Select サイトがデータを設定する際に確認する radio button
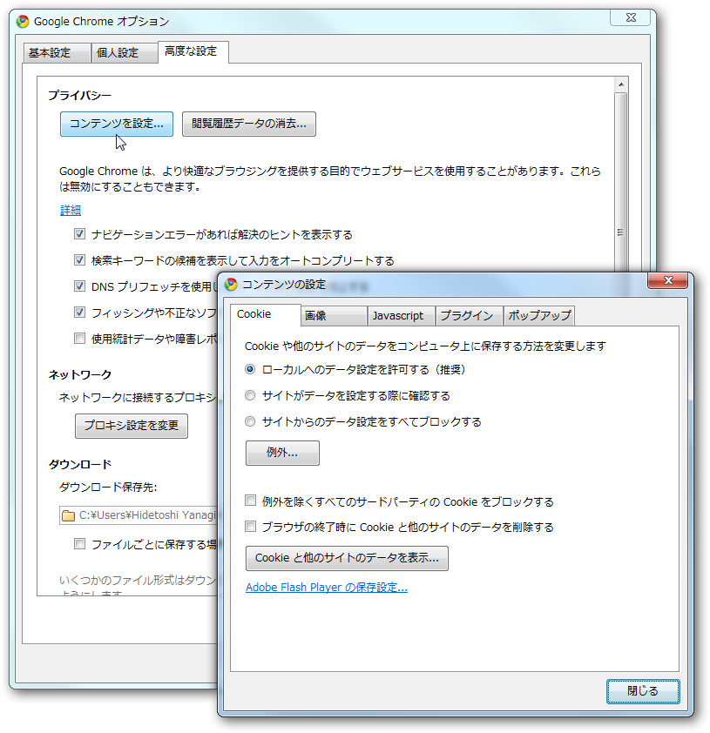Image resolution: width=710 pixels, height=733 pixels. (250, 394)
